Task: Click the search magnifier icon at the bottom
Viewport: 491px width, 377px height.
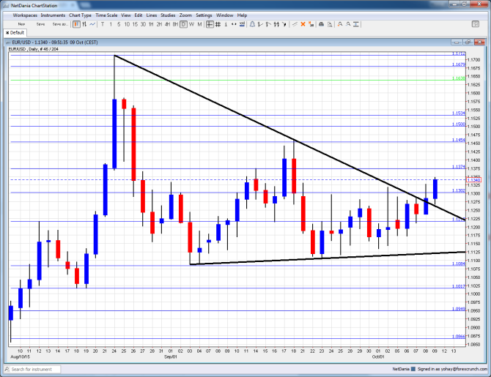Action: click(x=7, y=369)
